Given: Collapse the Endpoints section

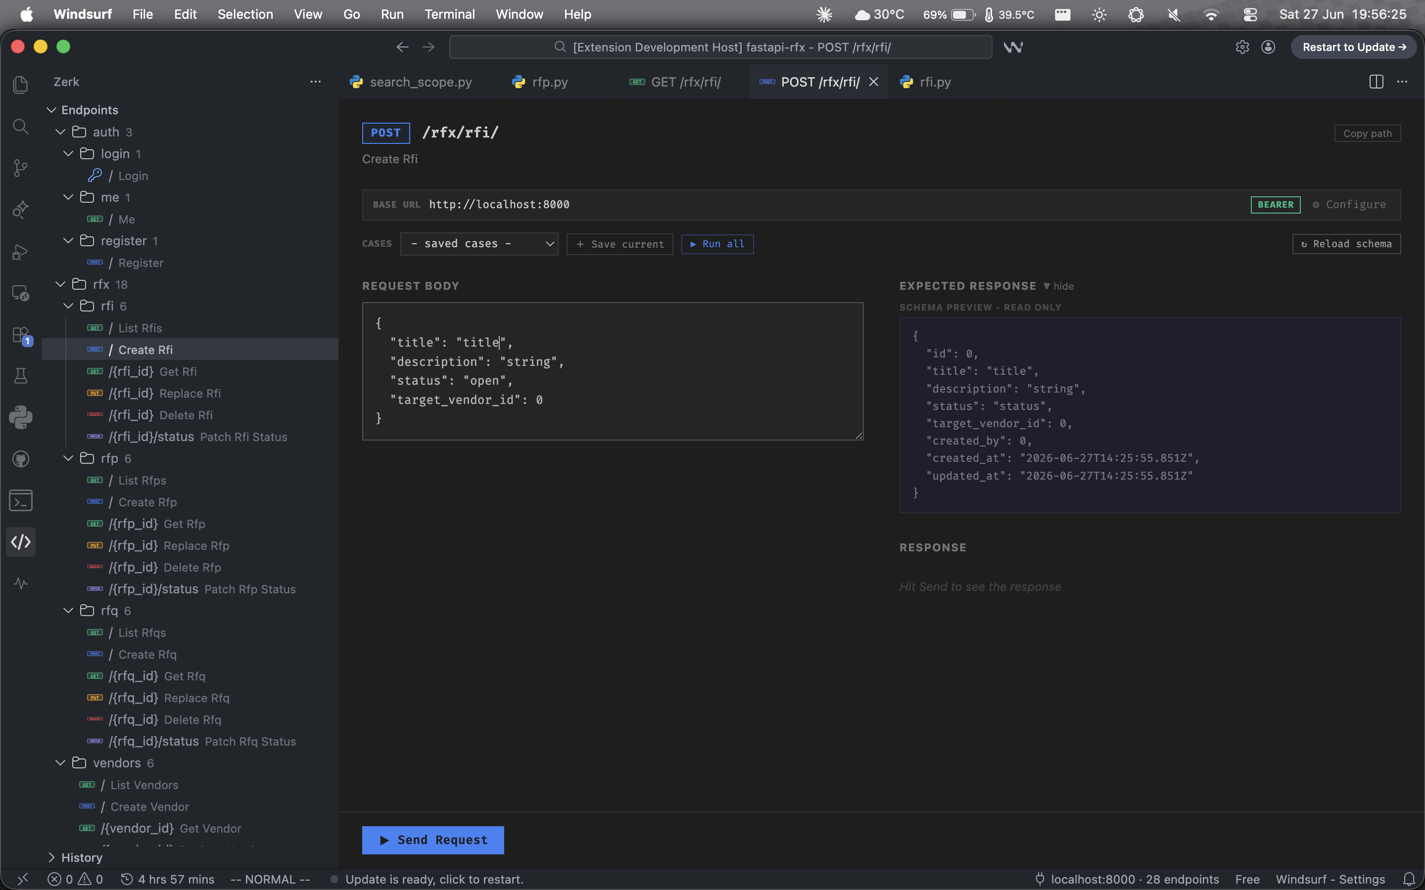Looking at the screenshot, I should point(52,110).
